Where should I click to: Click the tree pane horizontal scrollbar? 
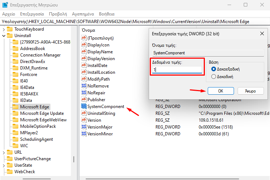pos(37,179)
